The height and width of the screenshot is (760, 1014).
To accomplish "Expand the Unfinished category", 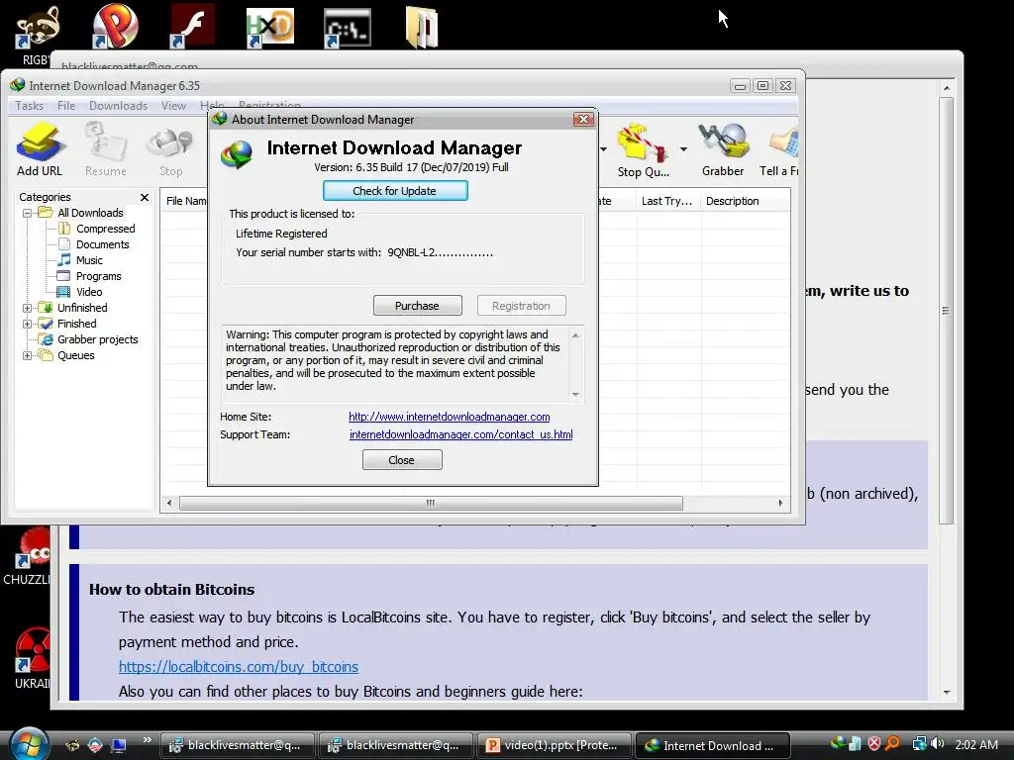I will point(27,308).
